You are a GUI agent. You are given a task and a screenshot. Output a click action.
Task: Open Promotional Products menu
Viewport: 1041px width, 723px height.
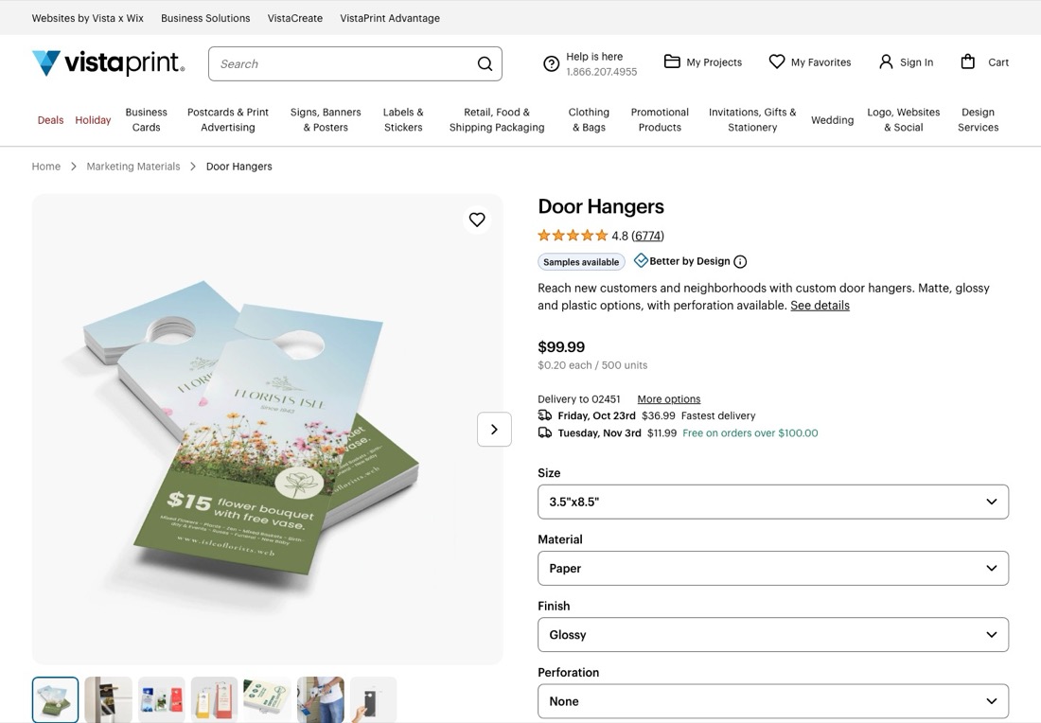click(x=660, y=119)
